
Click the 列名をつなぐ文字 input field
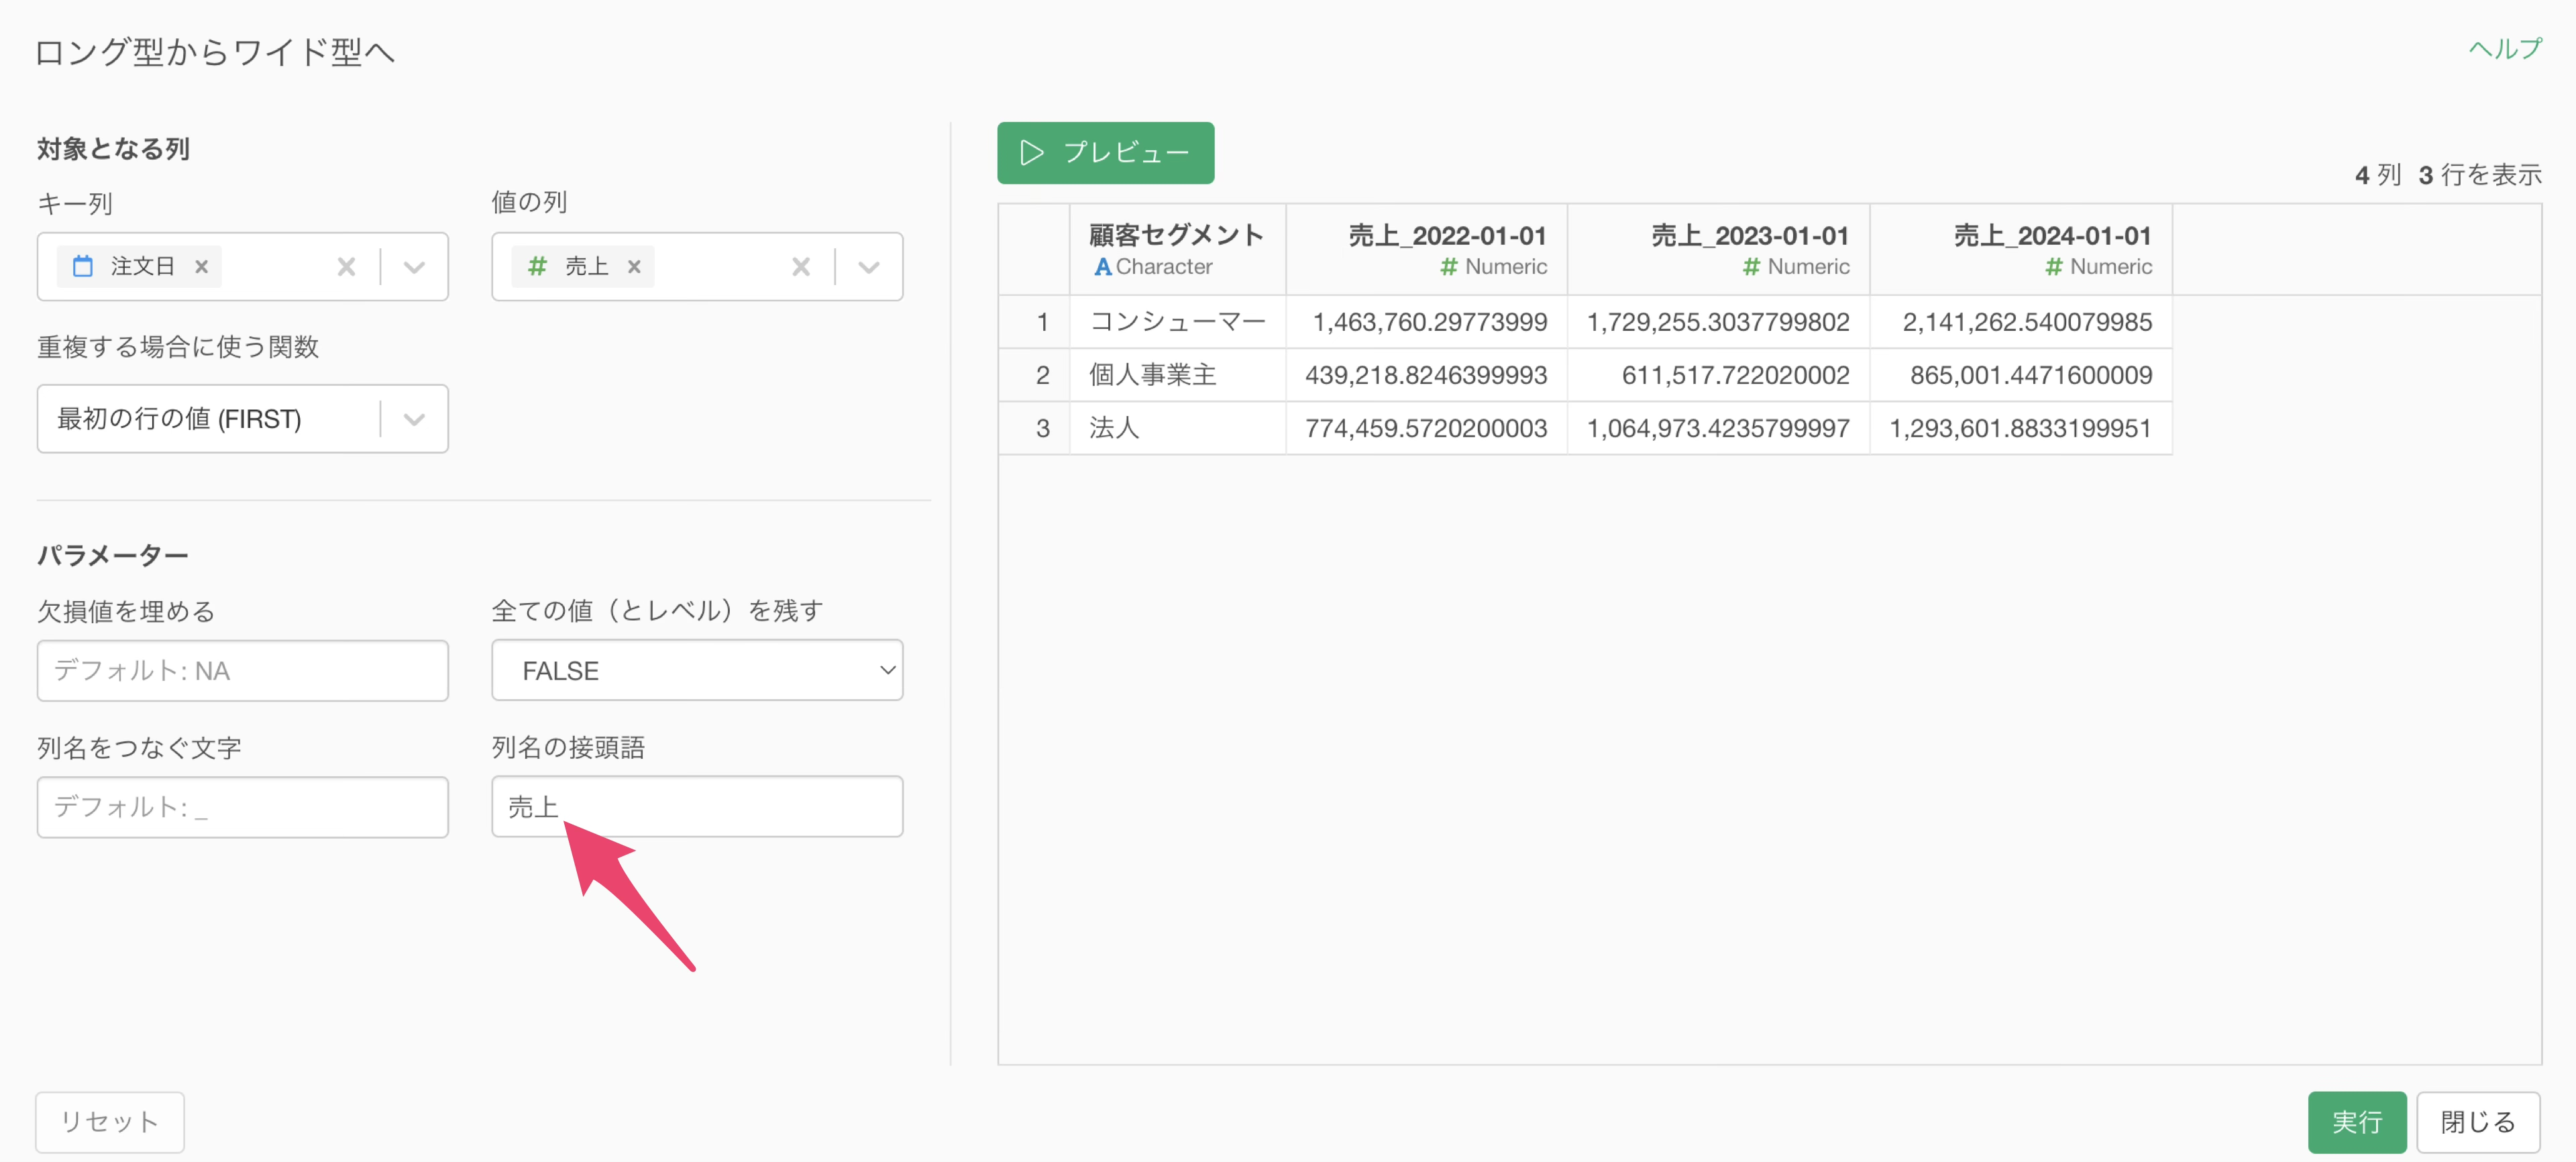242,807
